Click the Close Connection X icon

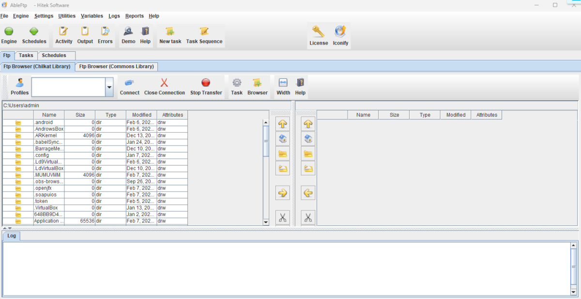coord(164,83)
